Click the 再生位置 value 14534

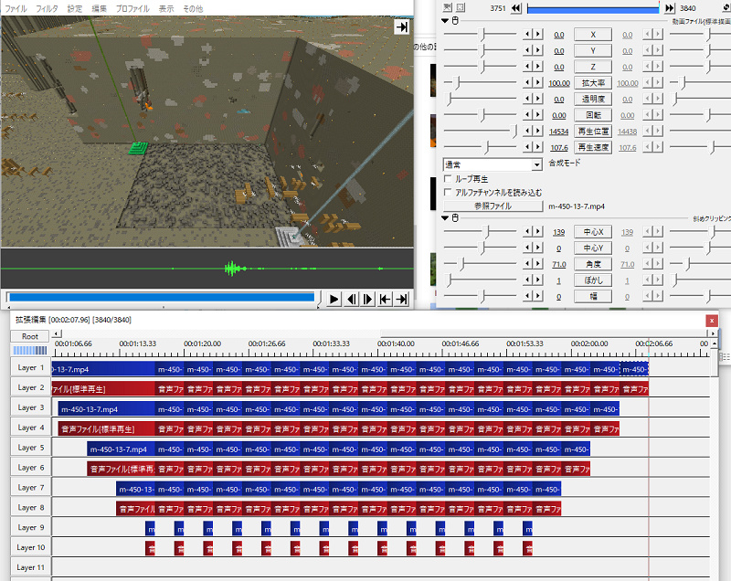(x=558, y=132)
